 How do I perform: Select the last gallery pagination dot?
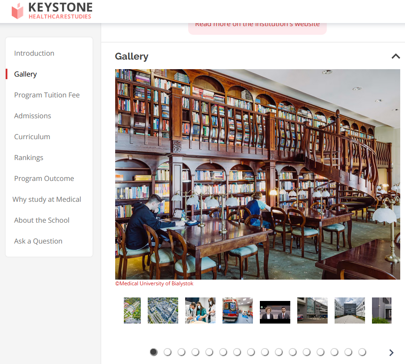point(362,352)
